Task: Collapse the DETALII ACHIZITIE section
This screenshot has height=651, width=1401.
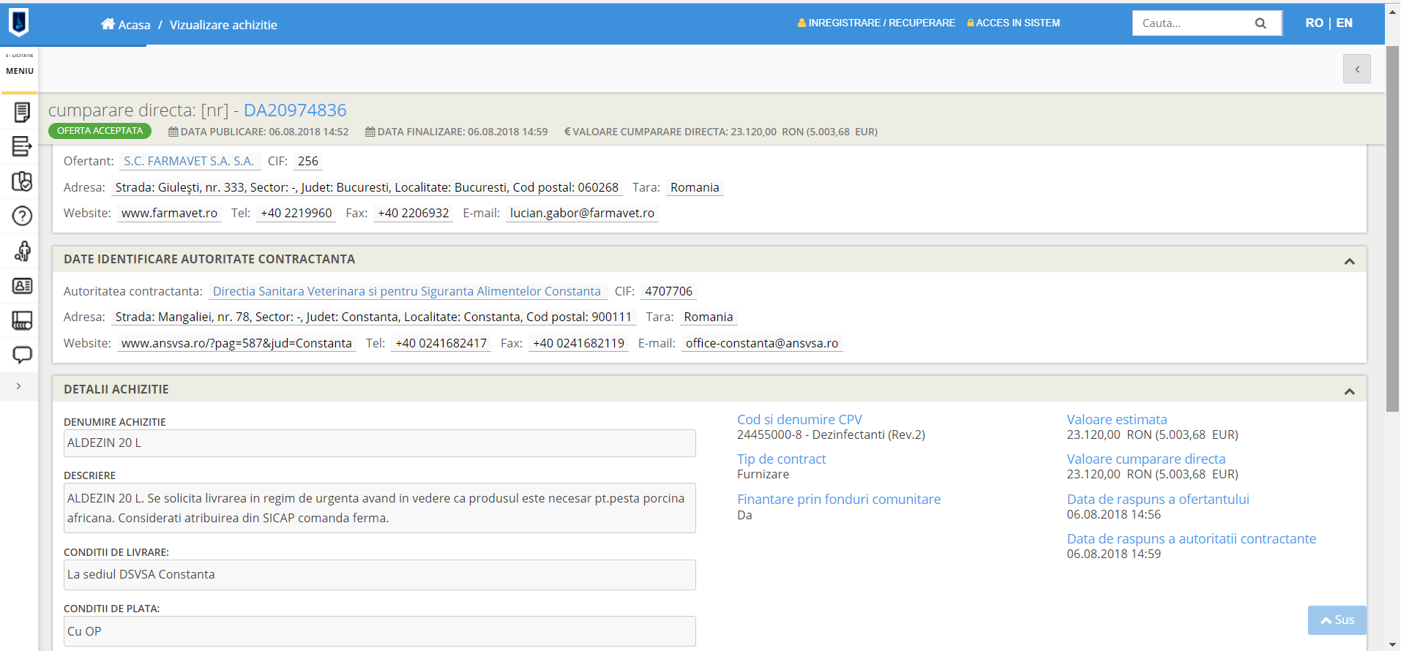Action: [x=1350, y=391]
